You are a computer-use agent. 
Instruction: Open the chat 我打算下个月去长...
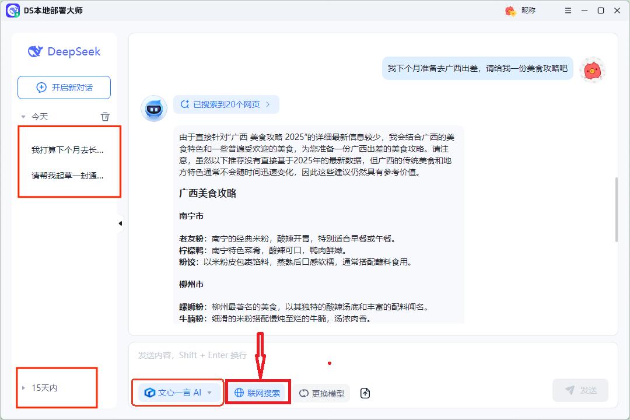click(67, 150)
